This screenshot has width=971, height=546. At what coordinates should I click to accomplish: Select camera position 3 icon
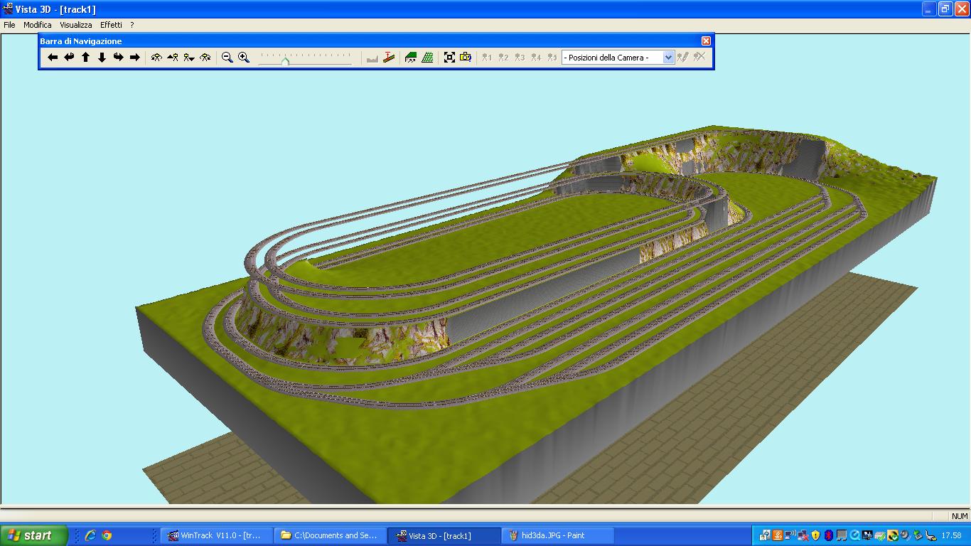pyautogui.click(x=520, y=58)
